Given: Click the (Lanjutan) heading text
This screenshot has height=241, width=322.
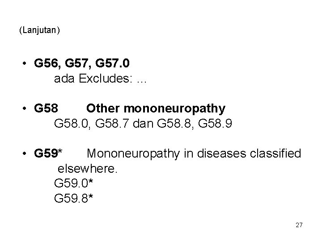Looking at the screenshot, I should 39,30.
